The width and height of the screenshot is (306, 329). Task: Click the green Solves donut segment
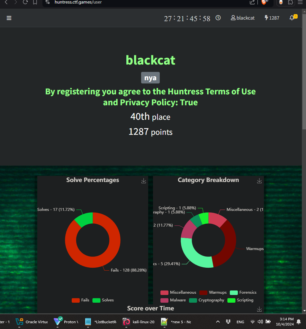[x=85, y=220]
